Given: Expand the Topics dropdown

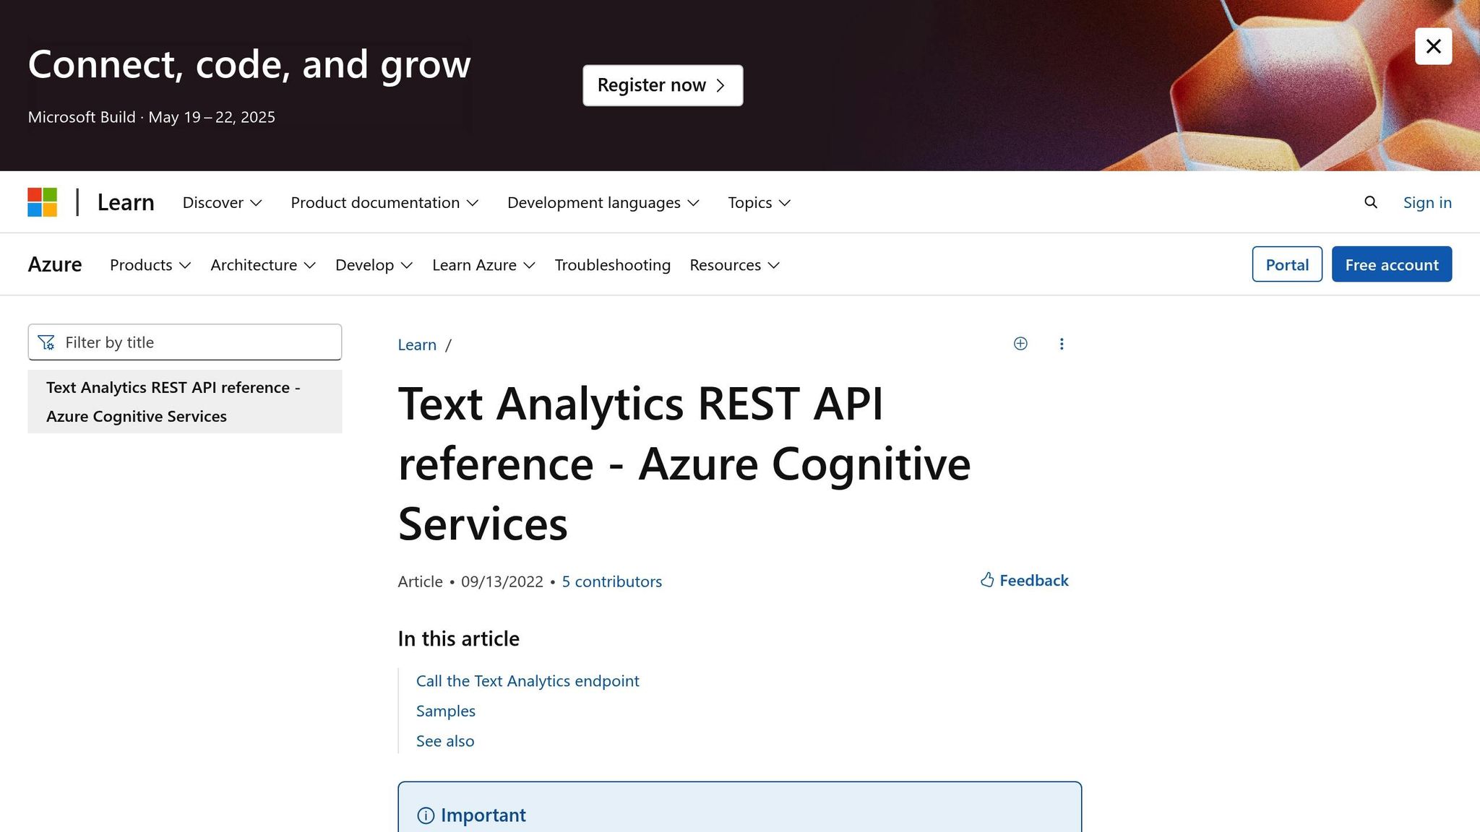Looking at the screenshot, I should [759, 203].
